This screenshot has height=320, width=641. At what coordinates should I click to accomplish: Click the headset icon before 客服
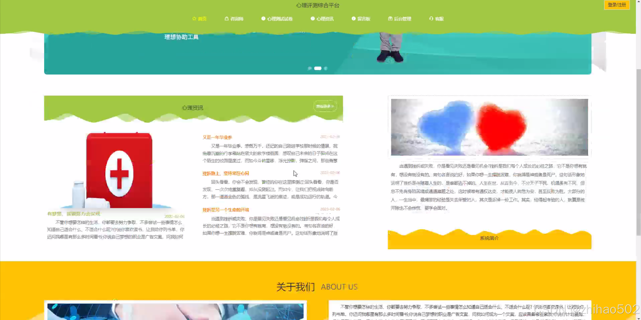point(431,19)
